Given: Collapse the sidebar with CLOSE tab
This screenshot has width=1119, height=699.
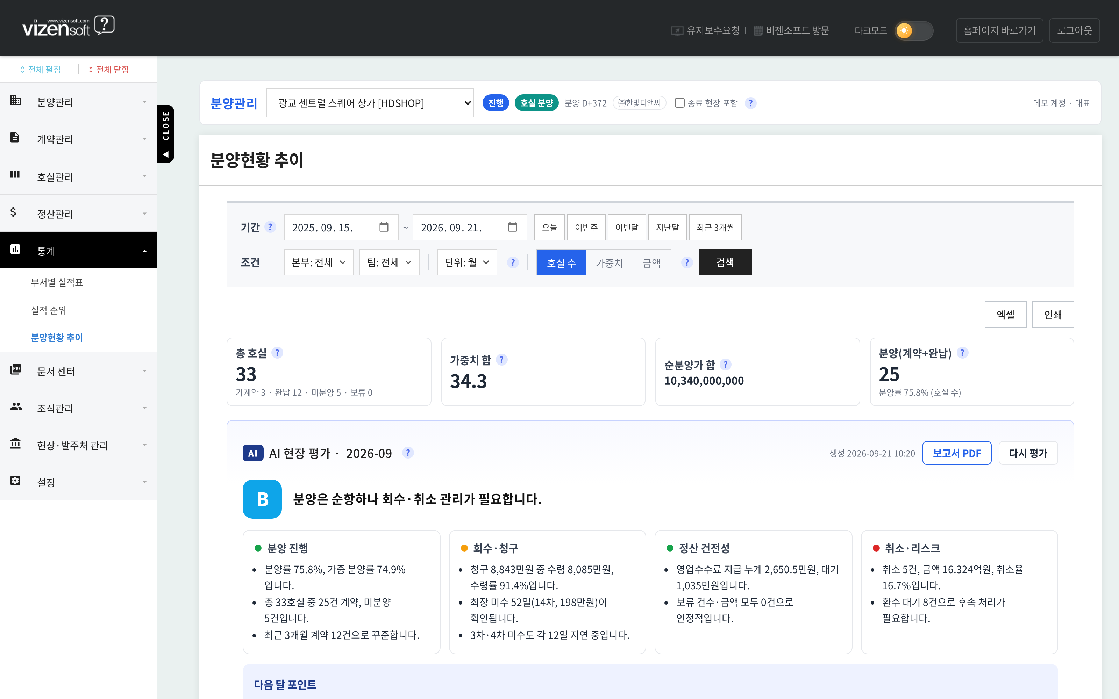Looking at the screenshot, I should pos(165,134).
